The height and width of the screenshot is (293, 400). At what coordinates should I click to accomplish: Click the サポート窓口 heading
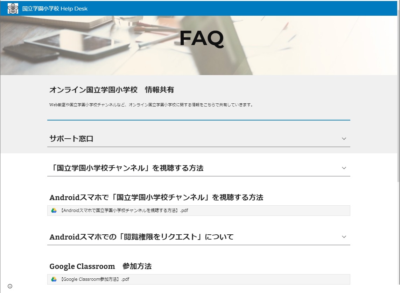coord(71,139)
